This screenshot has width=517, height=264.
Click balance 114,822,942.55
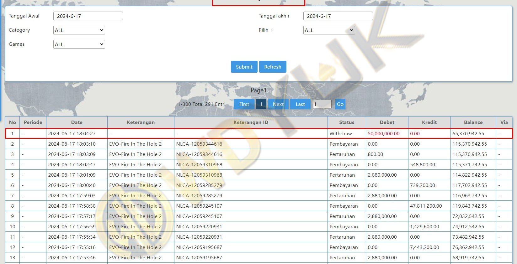(x=470, y=175)
